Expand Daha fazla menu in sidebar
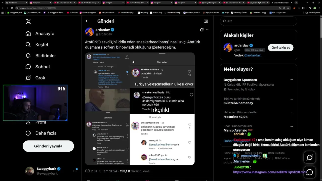The height and width of the screenshot is (181, 322). pos(41,133)
